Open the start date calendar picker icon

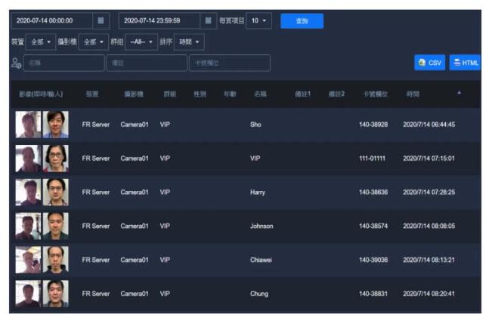pos(101,20)
